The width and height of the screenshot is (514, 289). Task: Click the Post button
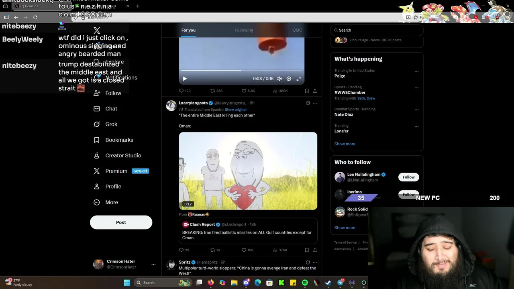tap(121, 222)
